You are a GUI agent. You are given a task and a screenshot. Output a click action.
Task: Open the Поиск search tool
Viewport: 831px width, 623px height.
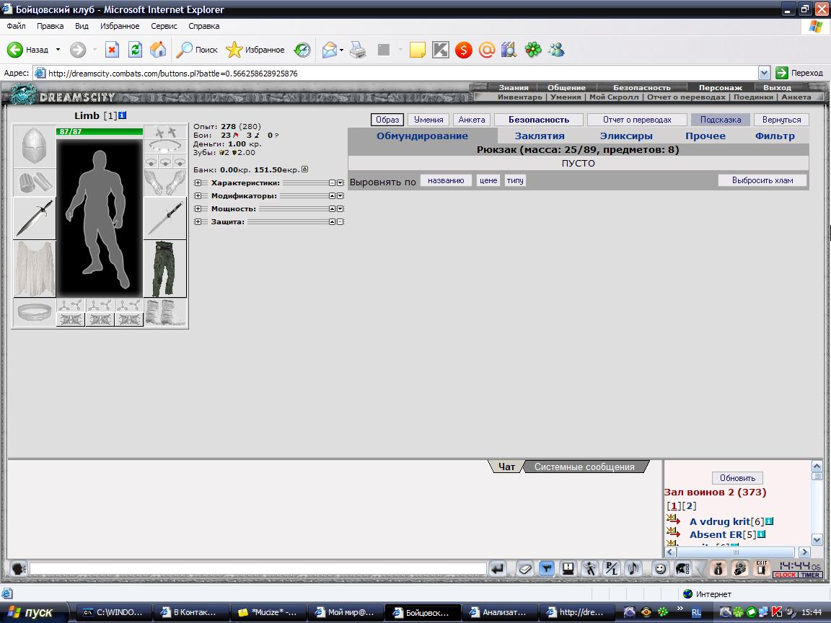tap(197, 50)
